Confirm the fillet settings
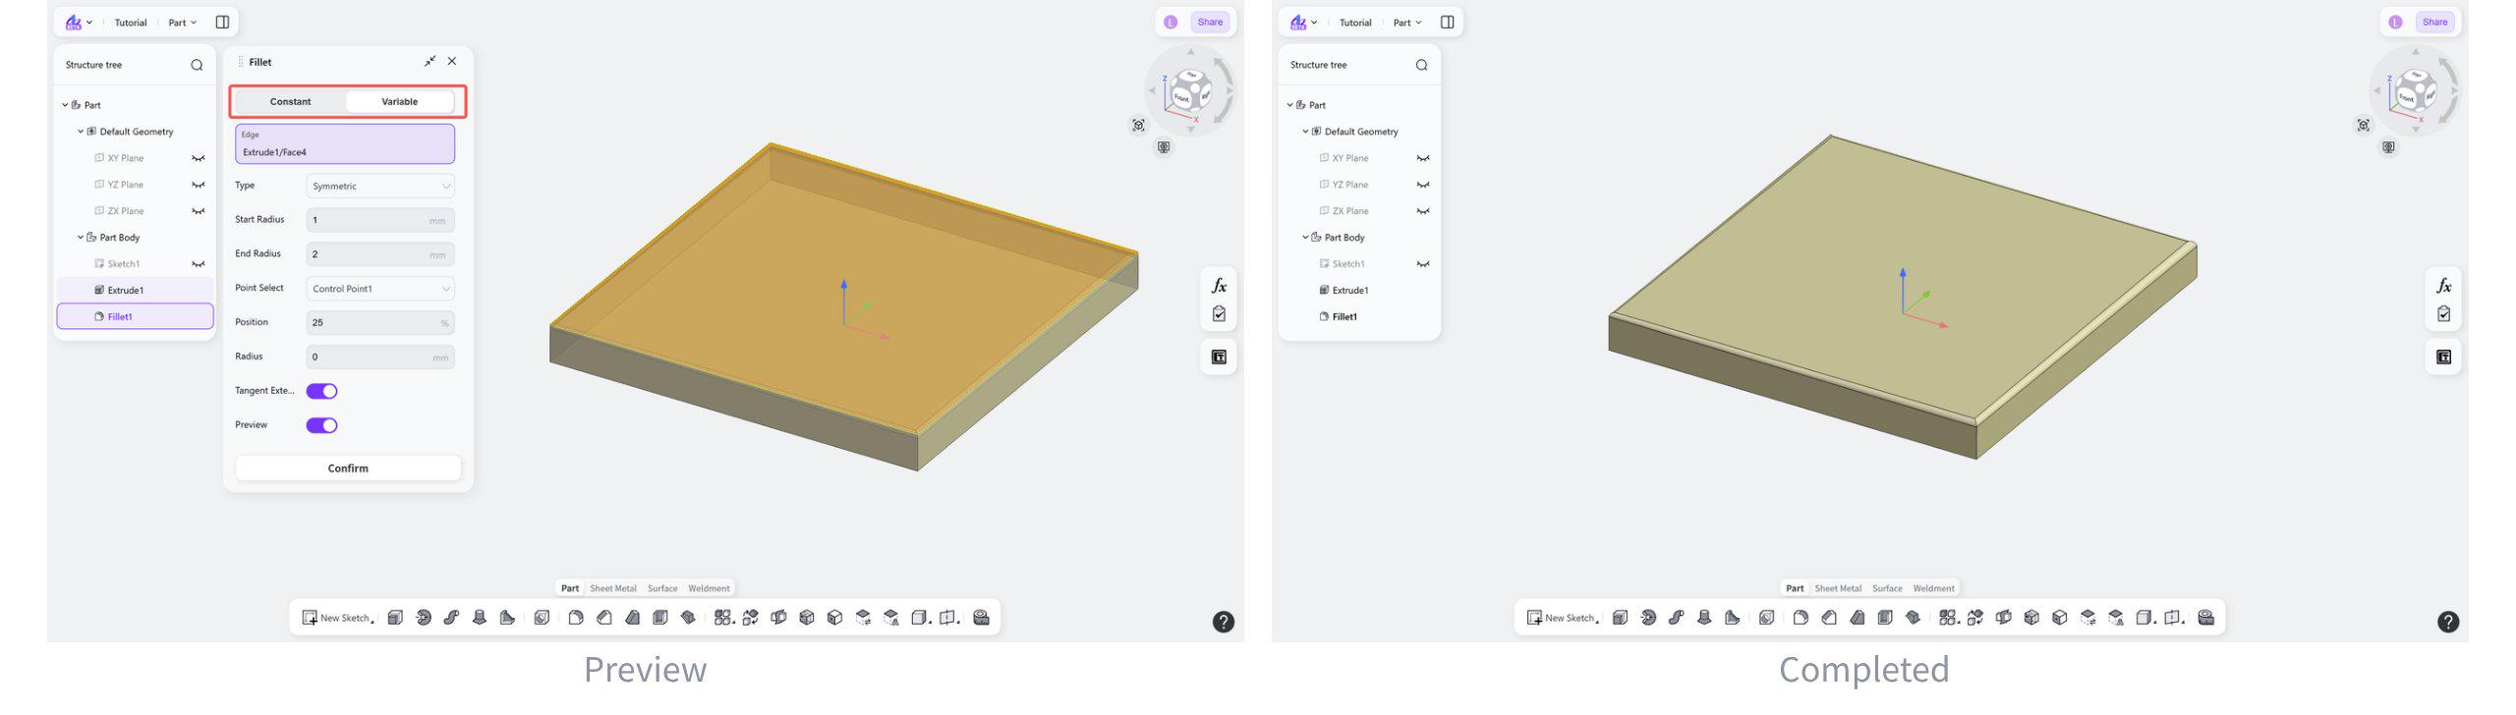 pyautogui.click(x=348, y=468)
